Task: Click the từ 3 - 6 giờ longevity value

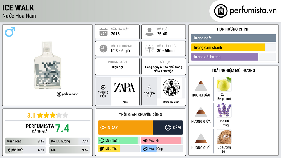Action: [x=120, y=51]
